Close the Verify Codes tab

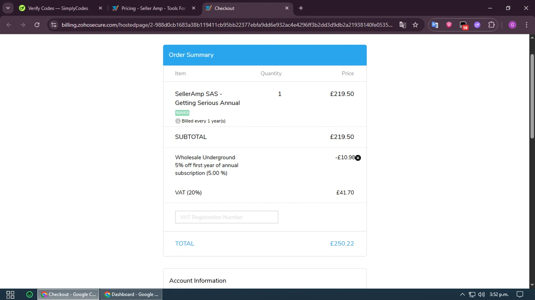(101, 8)
